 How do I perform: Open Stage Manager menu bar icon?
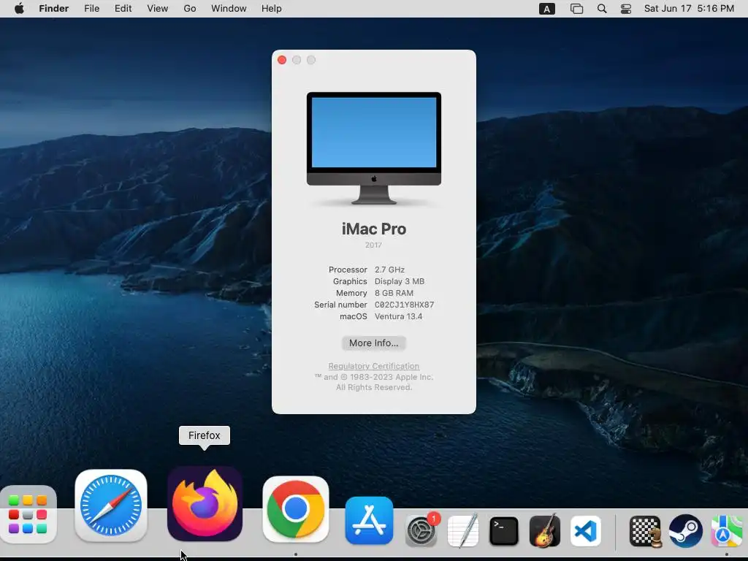tap(576, 9)
